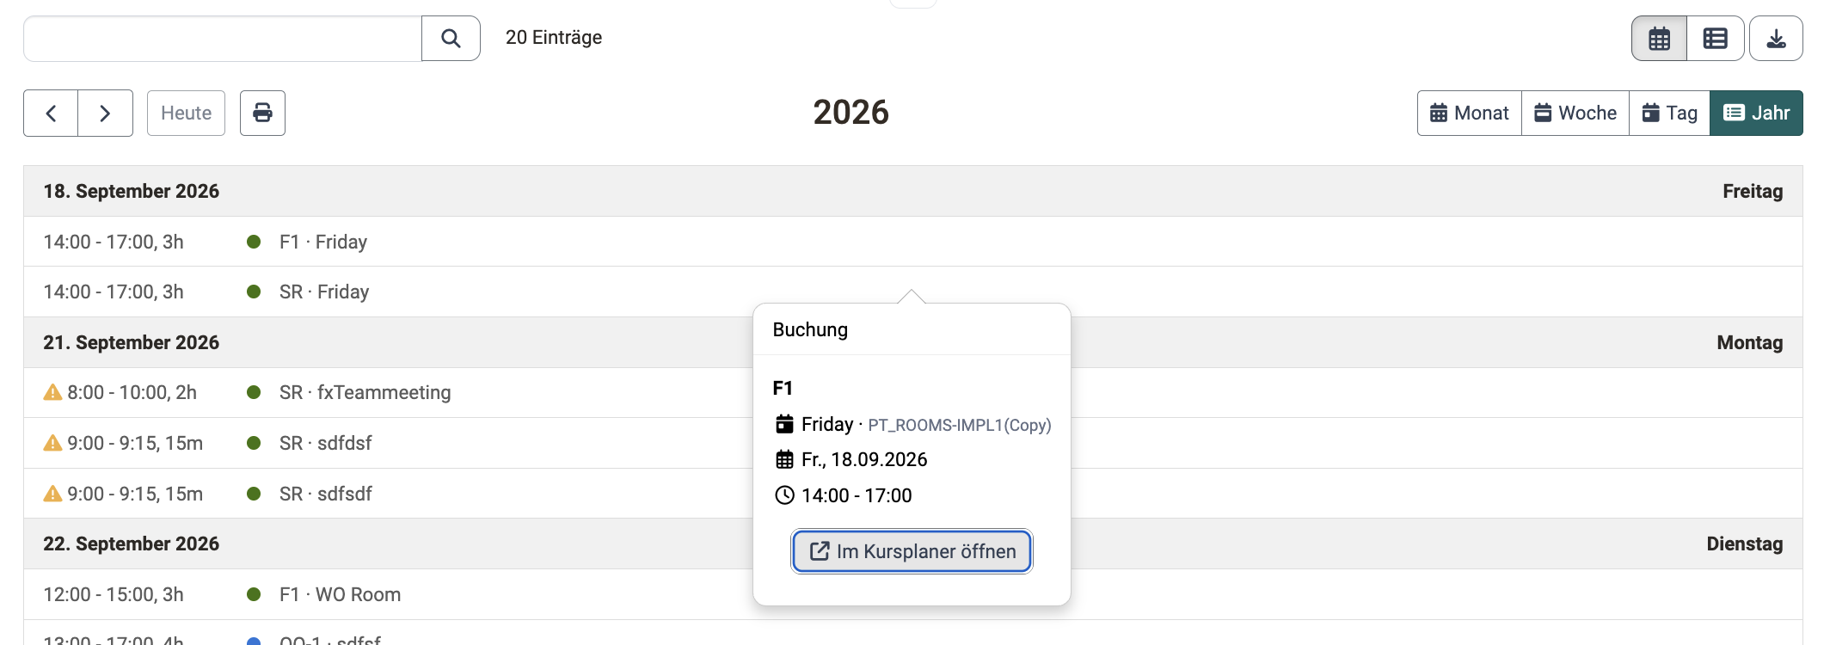Click the PT_ROOMS-IMPL1(Copy) course label
1830x645 pixels.
click(x=959, y=425)
